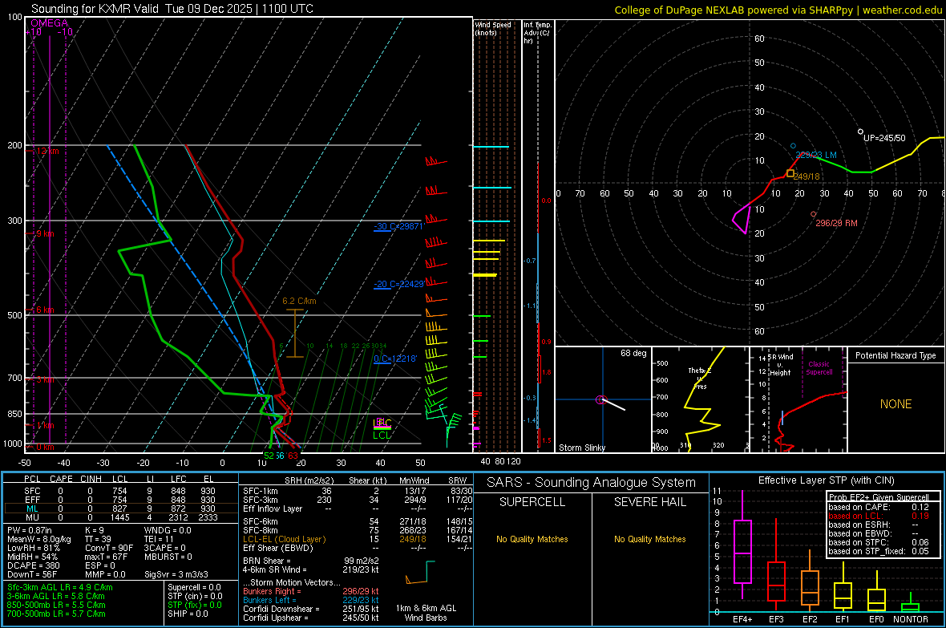Click the Potential Hazard Type header

click(x=895, y=355)
